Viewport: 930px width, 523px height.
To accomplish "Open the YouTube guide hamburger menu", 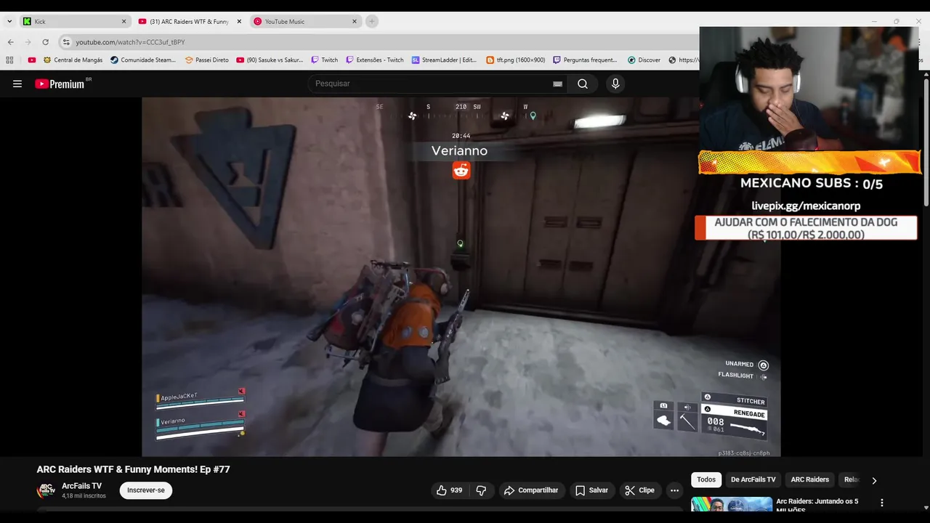I will [x=17, y=84].
